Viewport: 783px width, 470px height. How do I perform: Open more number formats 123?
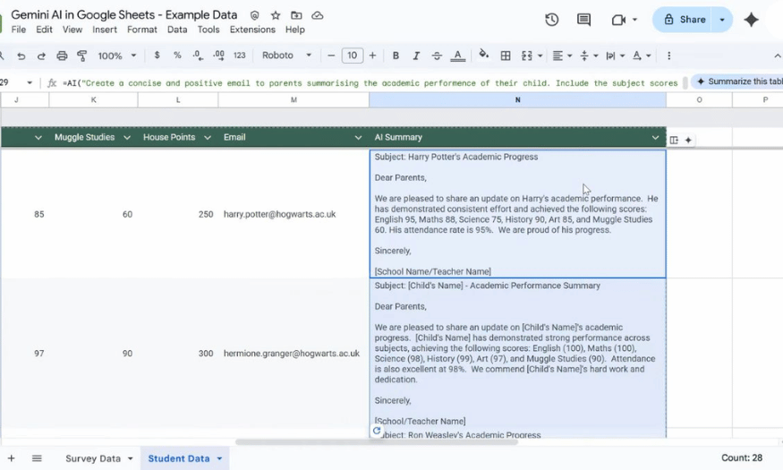240,56
